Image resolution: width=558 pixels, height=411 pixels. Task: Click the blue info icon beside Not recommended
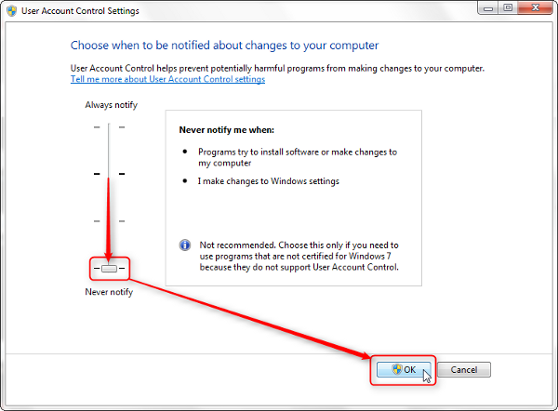tap(185, 245)
